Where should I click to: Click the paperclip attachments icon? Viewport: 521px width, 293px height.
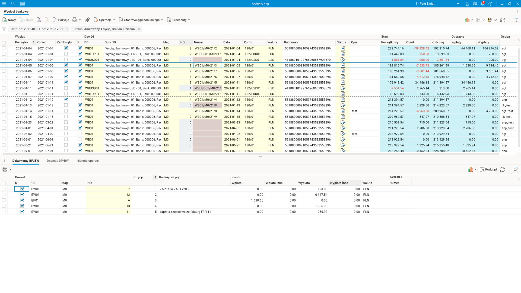pos(87,20)
